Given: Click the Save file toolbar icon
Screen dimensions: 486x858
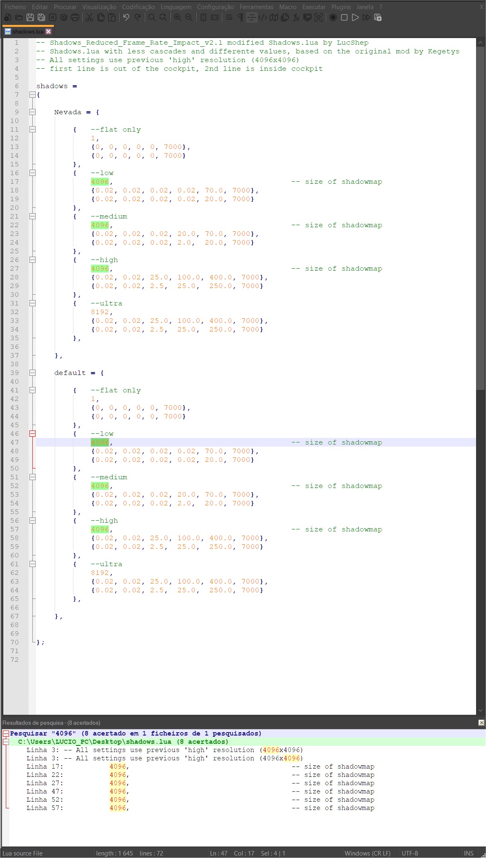Looking at the screenshot, I should click(x=30, y=17).
